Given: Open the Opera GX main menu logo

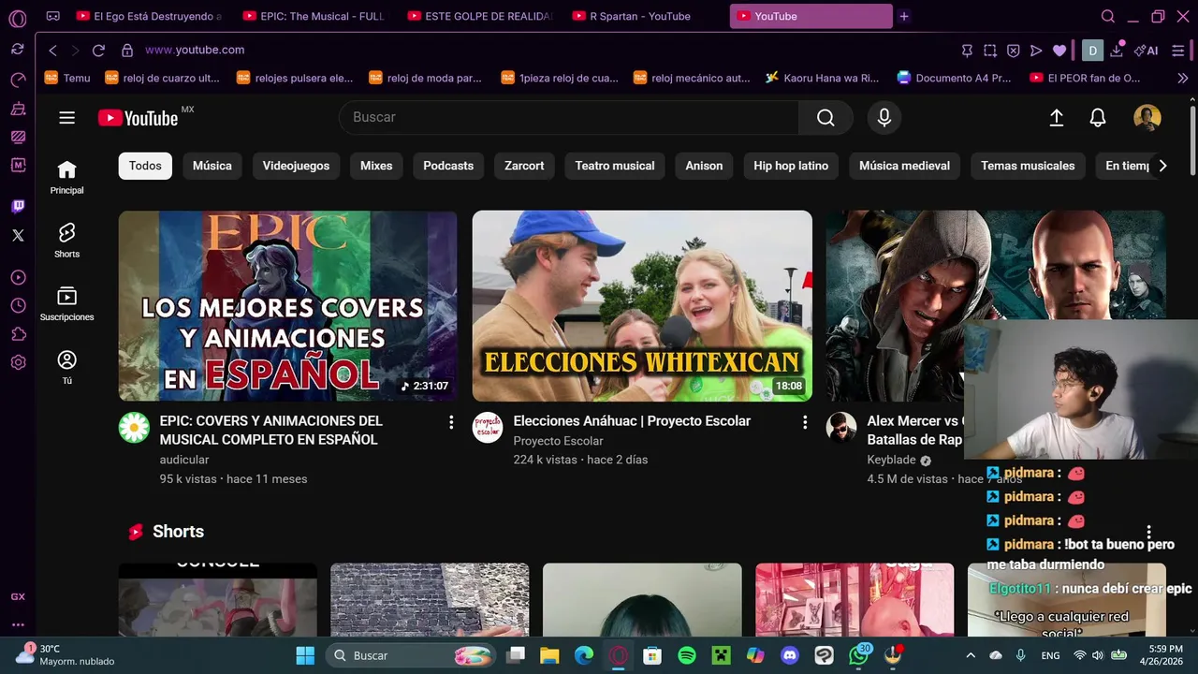Looking at the screenshot, I should click(x=17, y=17).
